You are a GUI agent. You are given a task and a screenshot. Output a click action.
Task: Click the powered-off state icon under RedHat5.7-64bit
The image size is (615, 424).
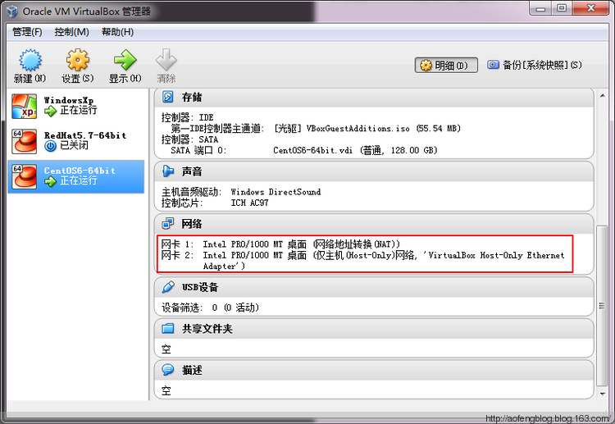51,146
